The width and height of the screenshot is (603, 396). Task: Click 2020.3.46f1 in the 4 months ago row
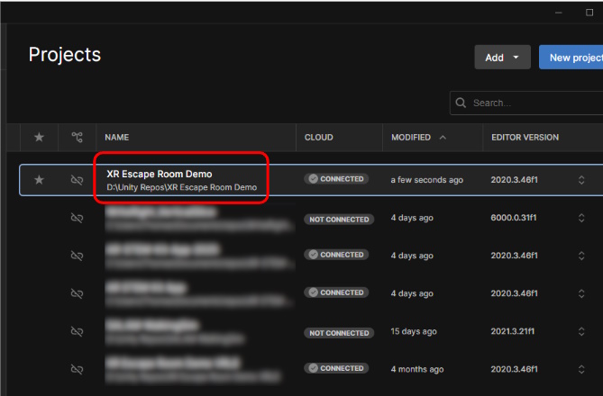pyautogui.click(x=514, y=369)
